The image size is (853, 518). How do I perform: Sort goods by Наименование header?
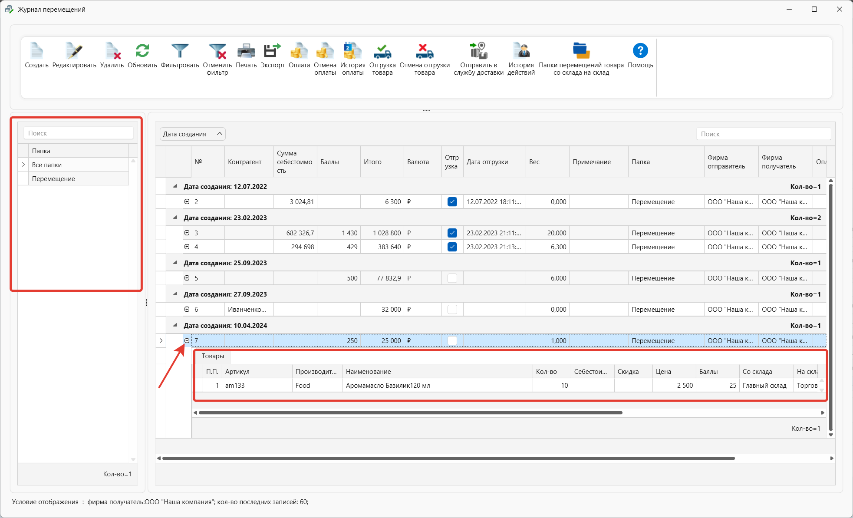click(x=438, y=372)
